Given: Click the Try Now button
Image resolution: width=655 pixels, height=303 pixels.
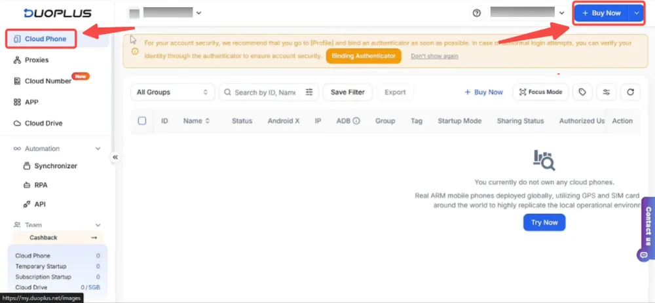Looking at the screenshot, I should click(544, 223).
